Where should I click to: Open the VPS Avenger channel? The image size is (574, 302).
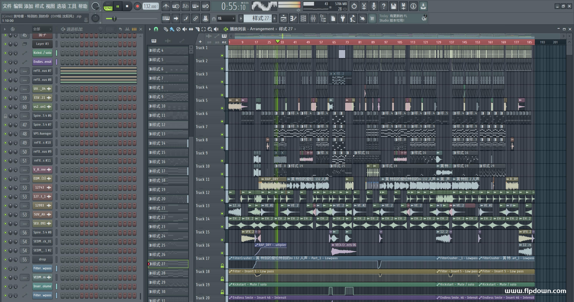pyautogui.click(x=42, y=133)
